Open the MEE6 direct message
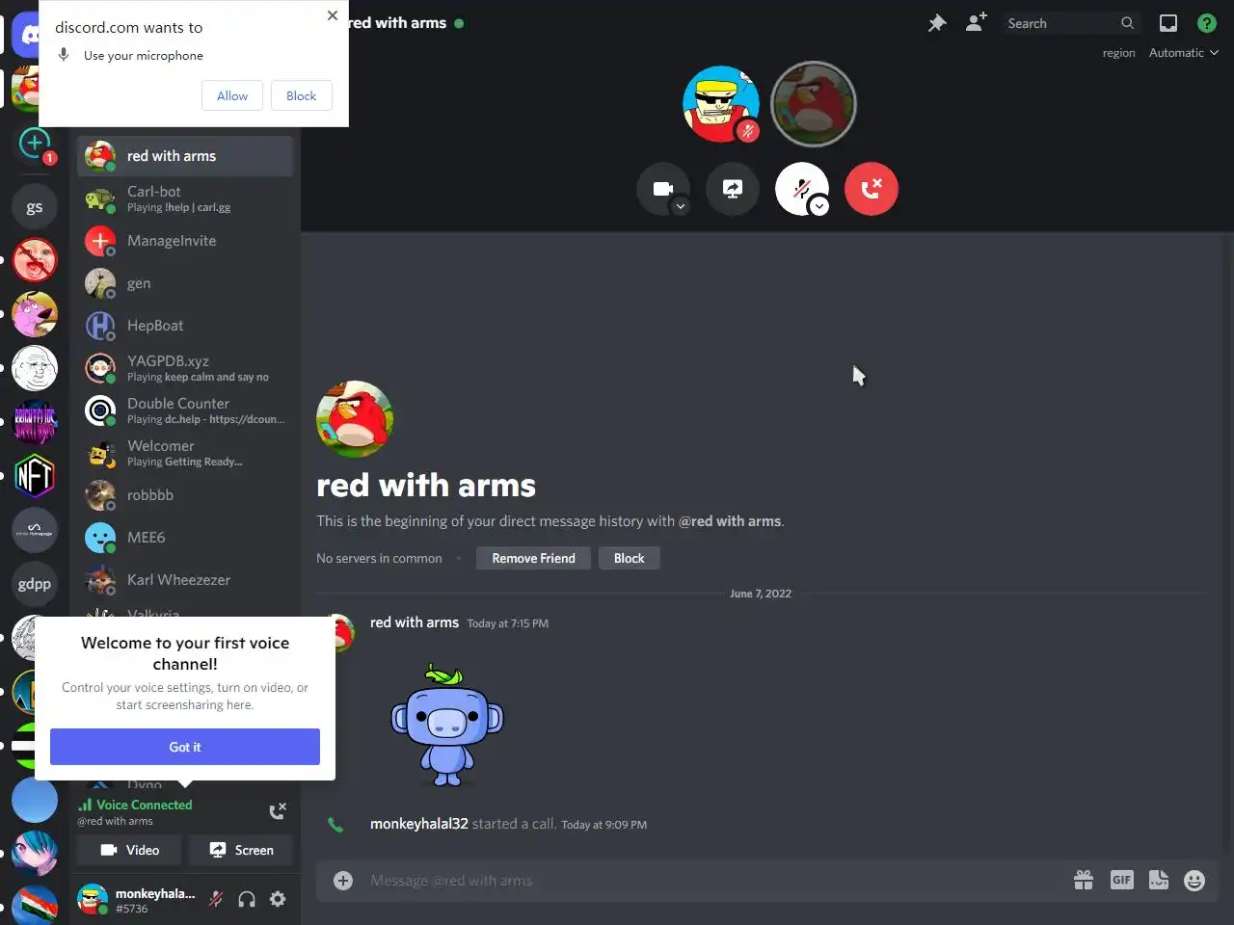Viewport: 1234px width, 925px height. (185, 538)
